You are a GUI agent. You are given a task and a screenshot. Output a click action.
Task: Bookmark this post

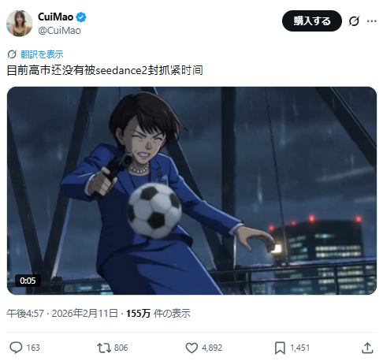tap(280, 348)
